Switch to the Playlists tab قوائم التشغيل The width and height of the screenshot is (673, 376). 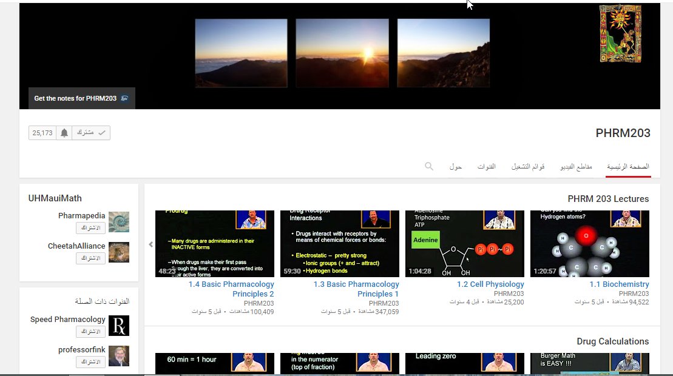click(528, 166)
